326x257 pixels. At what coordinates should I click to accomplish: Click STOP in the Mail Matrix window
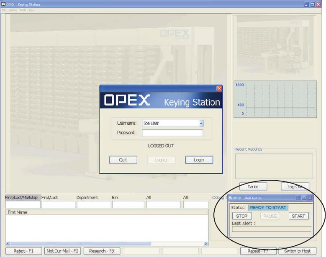(242, 216)
